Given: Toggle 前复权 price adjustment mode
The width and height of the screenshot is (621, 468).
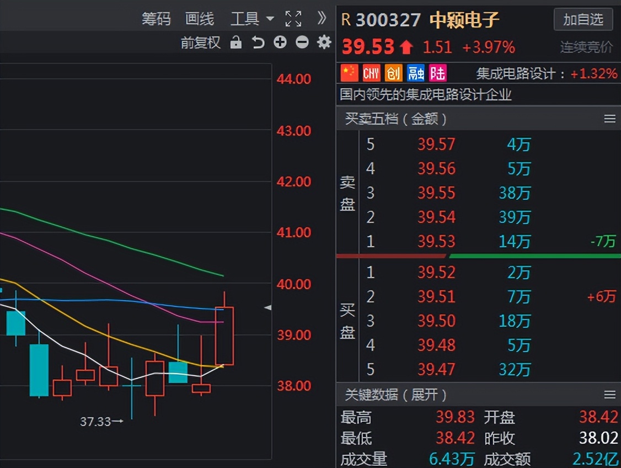Looking at the screenshot, I should click(200, 42).
